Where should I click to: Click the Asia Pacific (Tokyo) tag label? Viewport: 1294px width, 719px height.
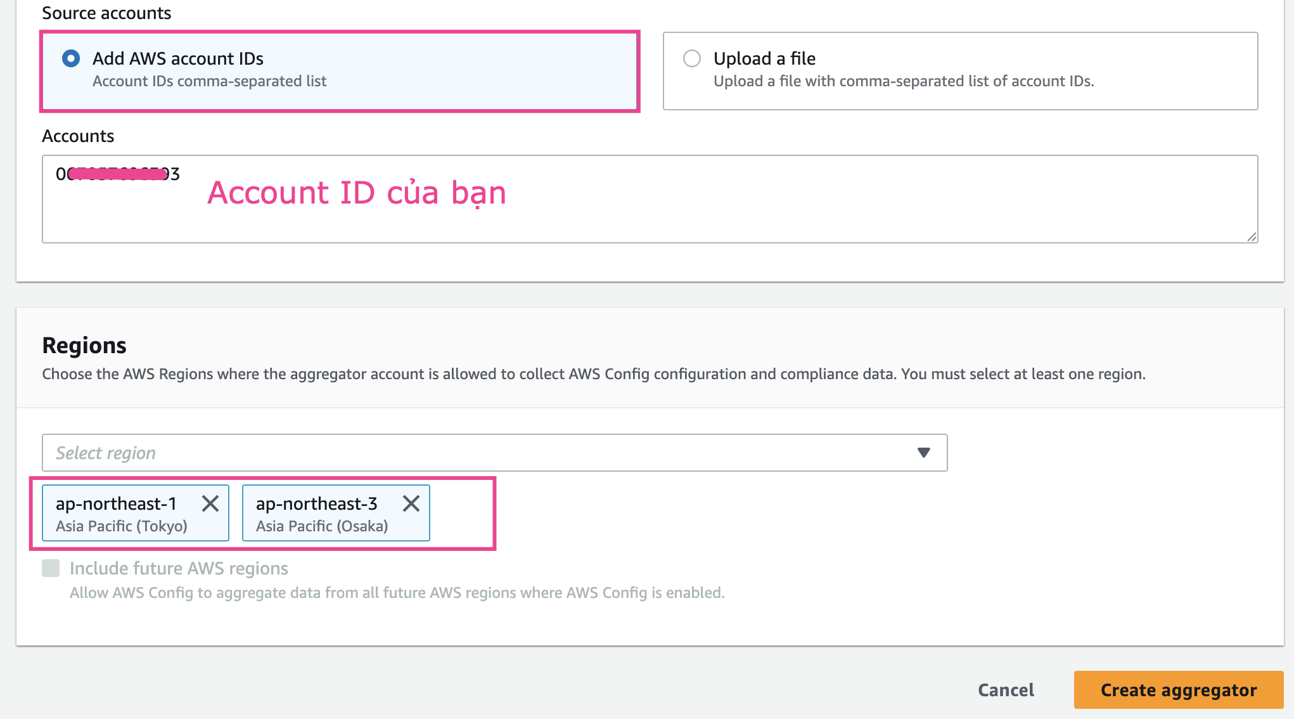click(122, 526)
